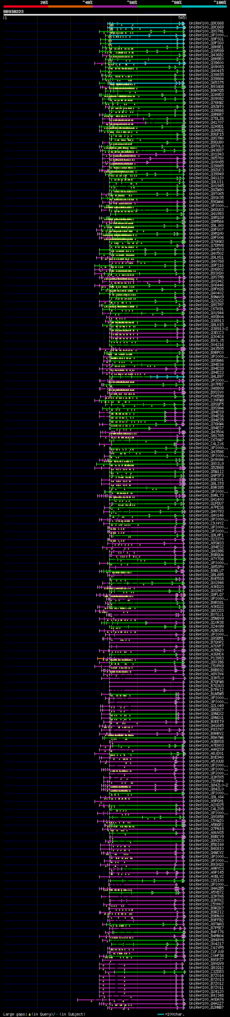Choose the UniRef100_B9IAD8 row label

tap(206, 87)
